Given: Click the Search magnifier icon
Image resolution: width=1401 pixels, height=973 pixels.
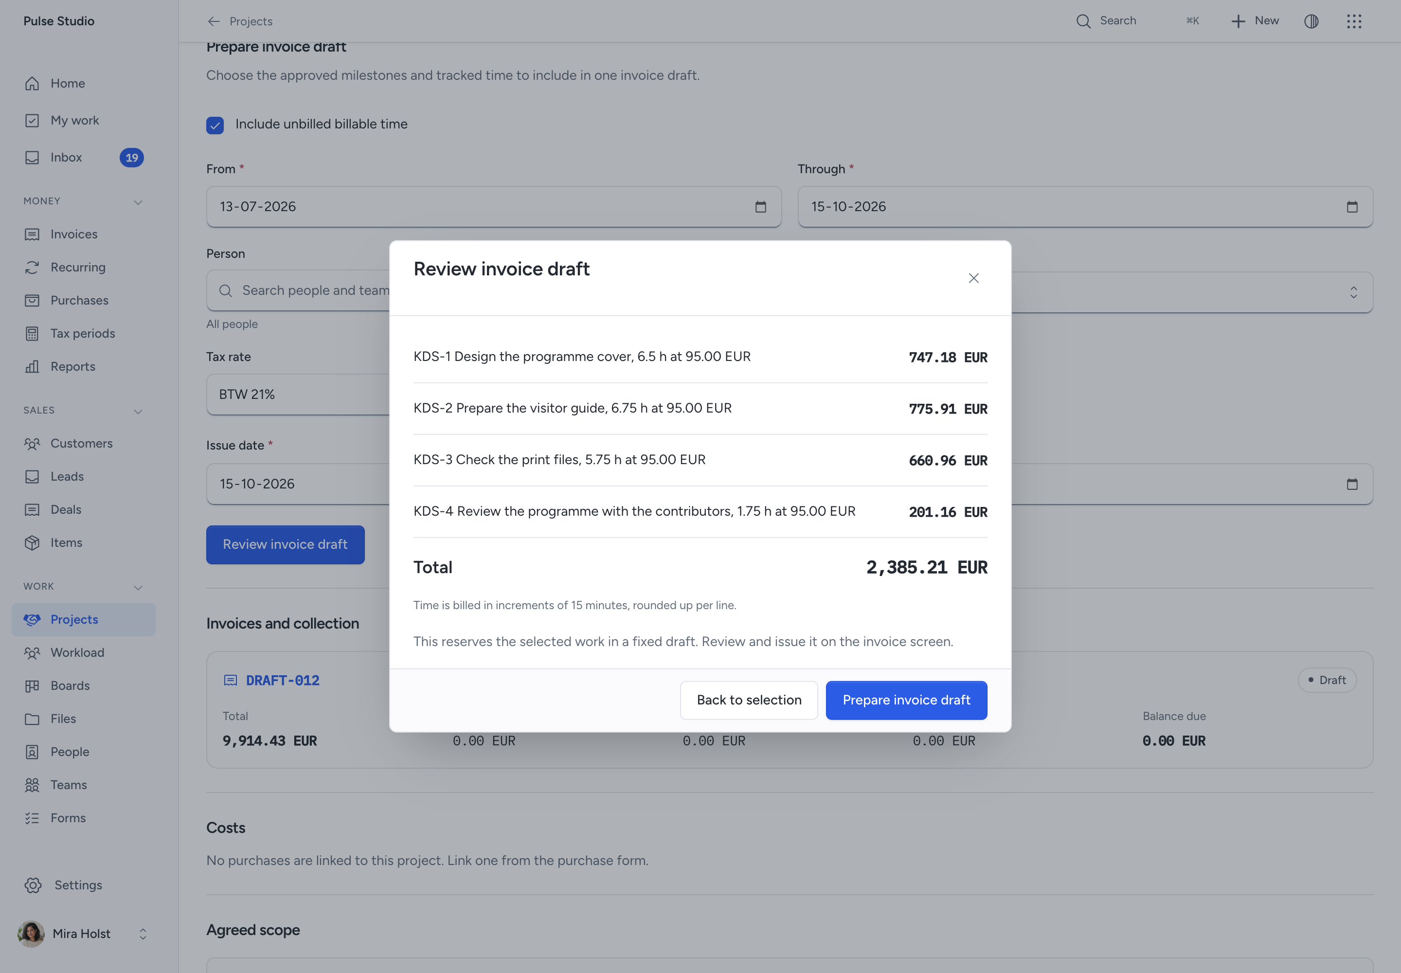Looking at the screenshot, I should pyautogui.click(x=1083, y=21).
